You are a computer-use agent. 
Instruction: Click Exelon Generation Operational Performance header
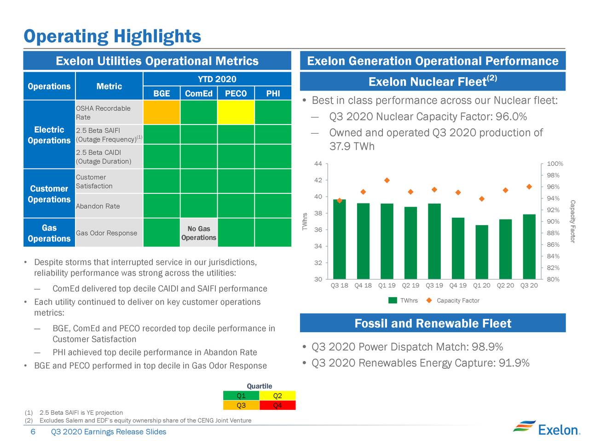pyautogui.click(x=433, y=61)
